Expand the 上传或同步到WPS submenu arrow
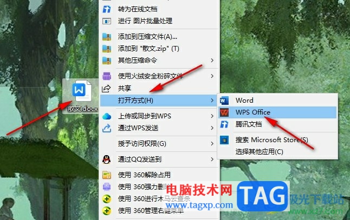This screenshot has height=220, width=350. pos(212,116)
